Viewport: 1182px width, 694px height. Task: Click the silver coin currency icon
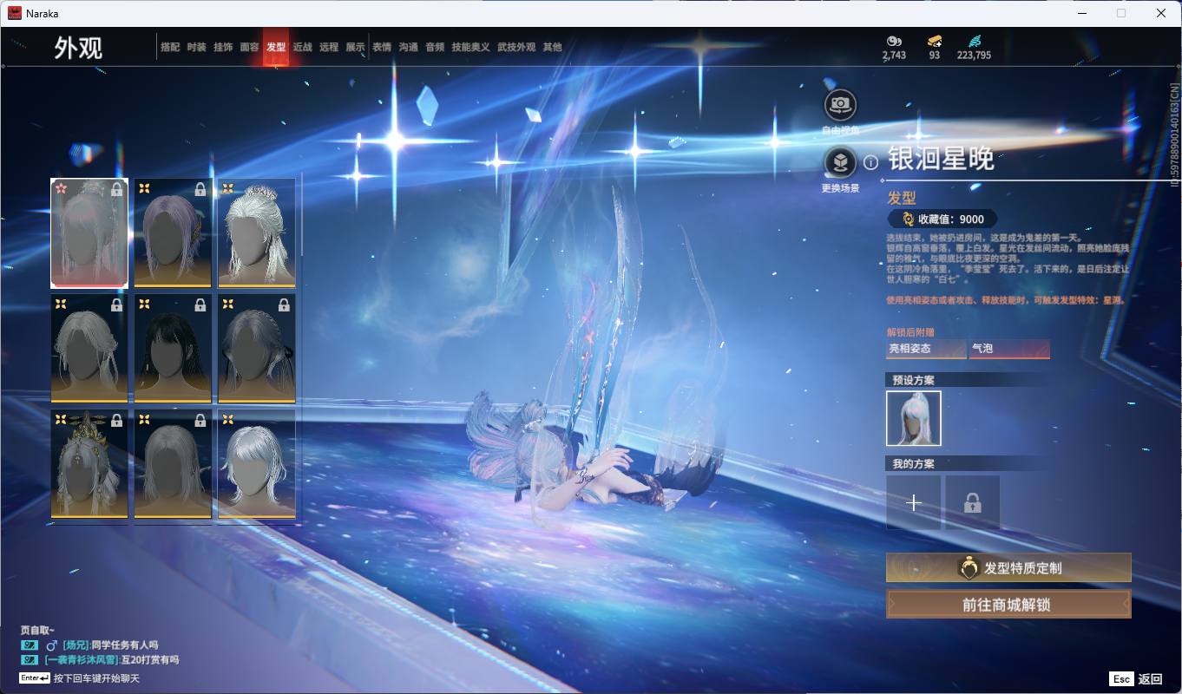tap(894, 41)
